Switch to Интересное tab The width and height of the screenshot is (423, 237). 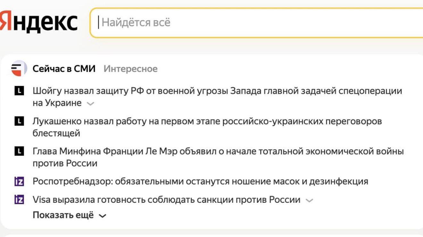[x=130, y=69]
